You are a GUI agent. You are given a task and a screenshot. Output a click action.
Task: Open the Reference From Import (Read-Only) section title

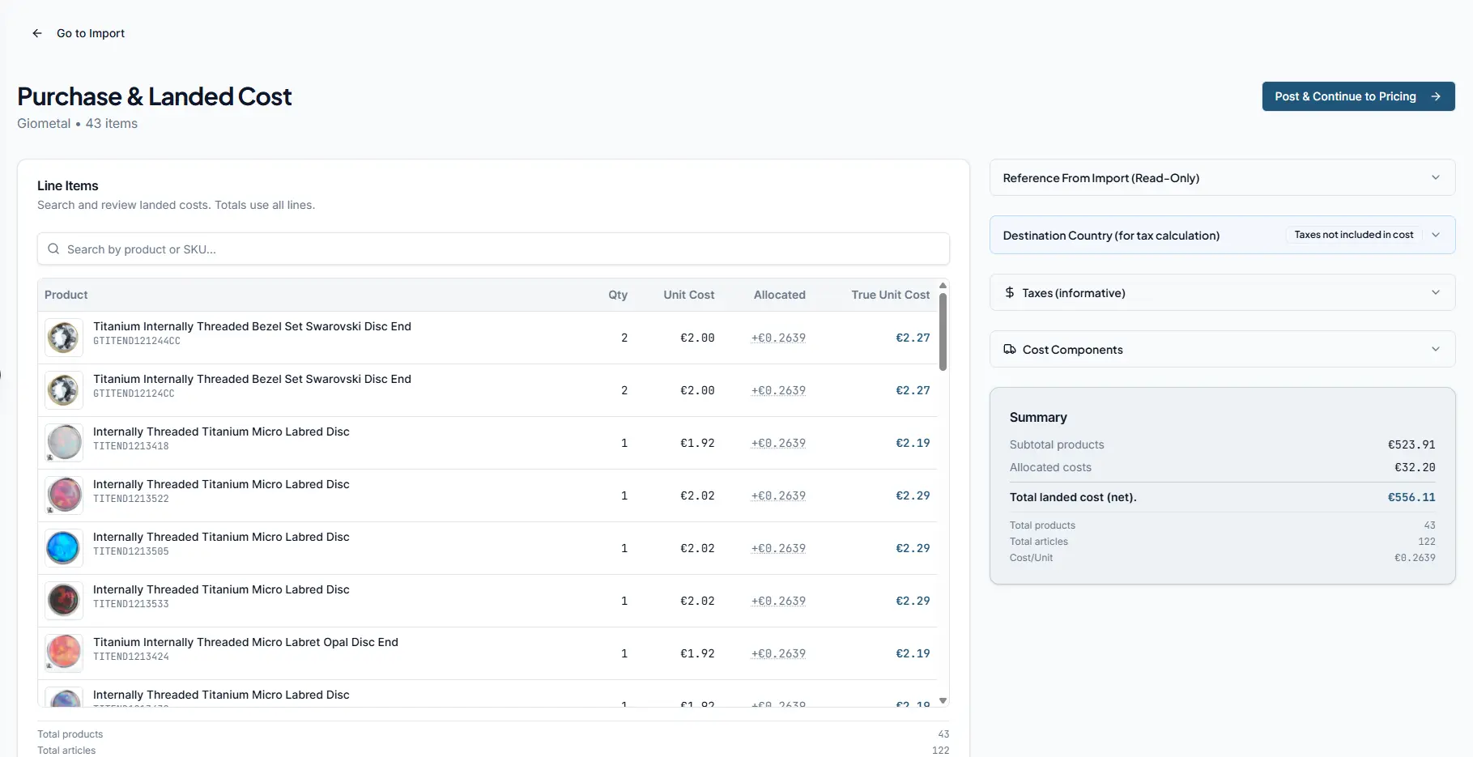[1100, 178]
